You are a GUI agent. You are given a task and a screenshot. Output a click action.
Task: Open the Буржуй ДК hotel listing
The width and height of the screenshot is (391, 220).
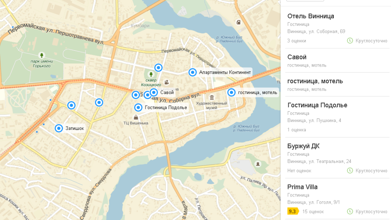337,158
